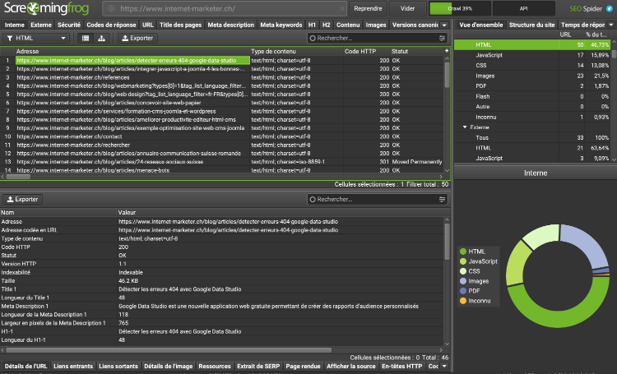Viewport: 617px width, 374px height.
Task: Switch to H1 tab
Action: click(x=312, y=25)
